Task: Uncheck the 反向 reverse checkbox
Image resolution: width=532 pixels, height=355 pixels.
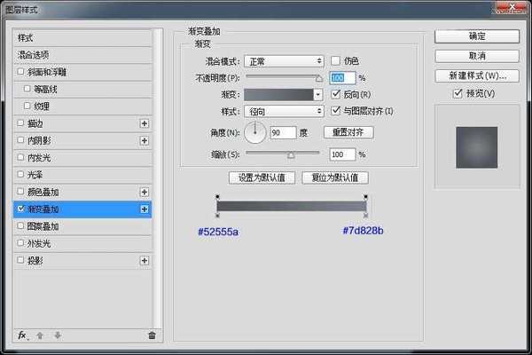Action: click(336, 94)
